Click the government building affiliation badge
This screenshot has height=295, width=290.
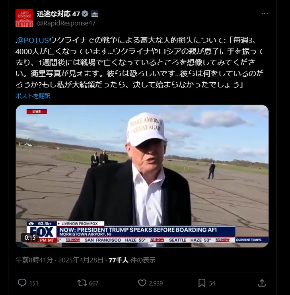coord(94,14)
